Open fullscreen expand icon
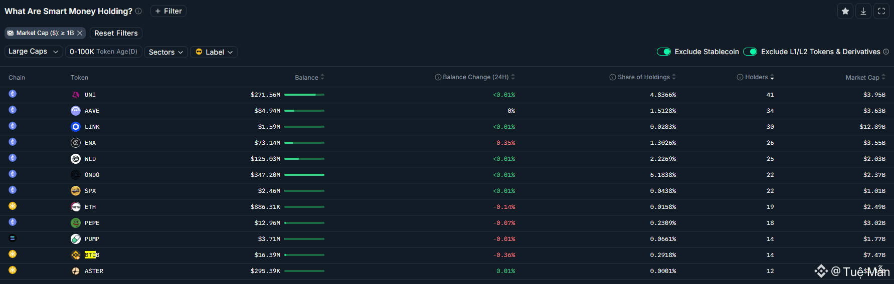This screenshot has width=894, height=284. [x=881, y=11]
